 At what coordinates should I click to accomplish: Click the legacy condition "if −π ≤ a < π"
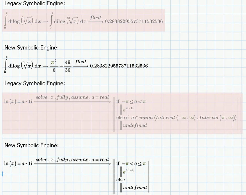point(131,101)
